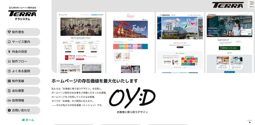Click the smiley icon beside サービス案内

[x=9, y=42]
